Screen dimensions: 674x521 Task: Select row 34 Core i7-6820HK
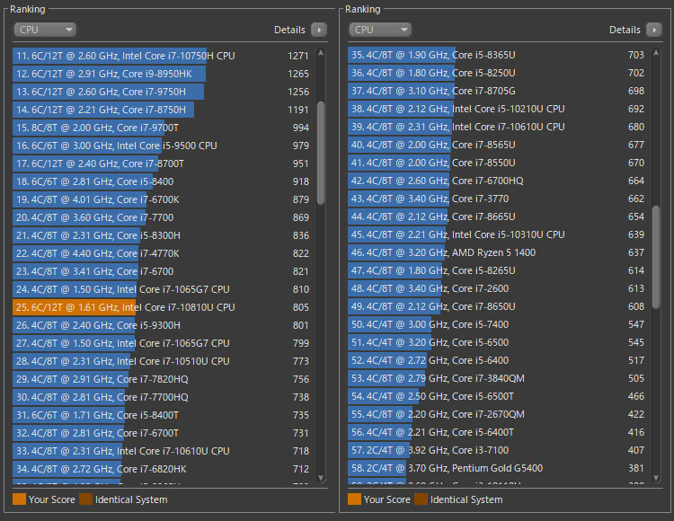162,469
